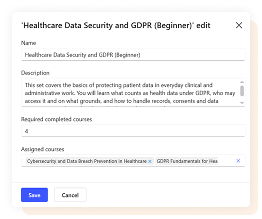This screenshot has width=262, height=219.
Task: Select the Cybersecurity and Data Breach Prevention chip
Action: pyautogui.click(x=86, y=161)
